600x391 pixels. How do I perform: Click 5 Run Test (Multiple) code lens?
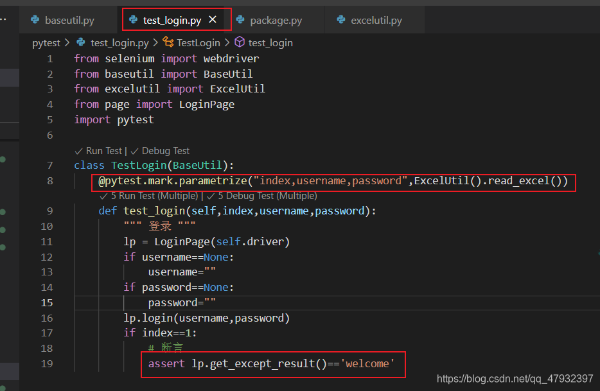click(x=149, y=196)
